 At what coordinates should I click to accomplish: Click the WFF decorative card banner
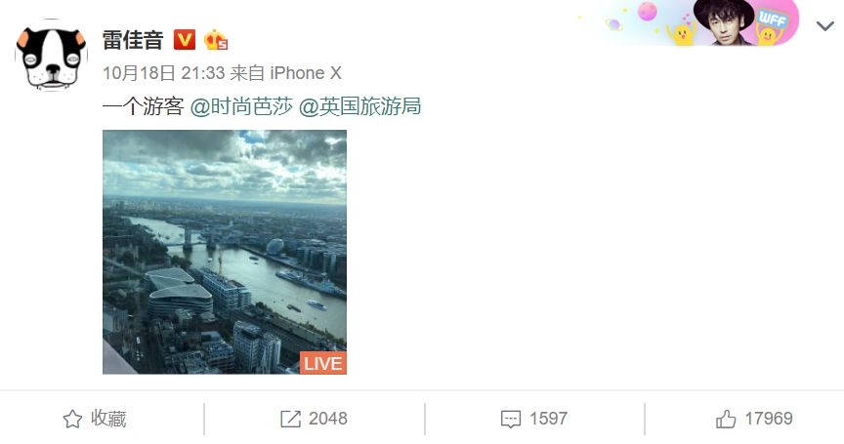point(689,22)
